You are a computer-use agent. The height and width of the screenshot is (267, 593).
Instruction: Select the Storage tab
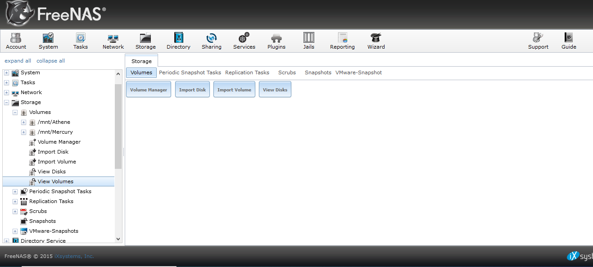click(141, 61)
